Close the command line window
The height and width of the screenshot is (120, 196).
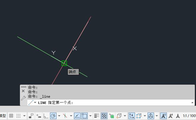point(23,91)
